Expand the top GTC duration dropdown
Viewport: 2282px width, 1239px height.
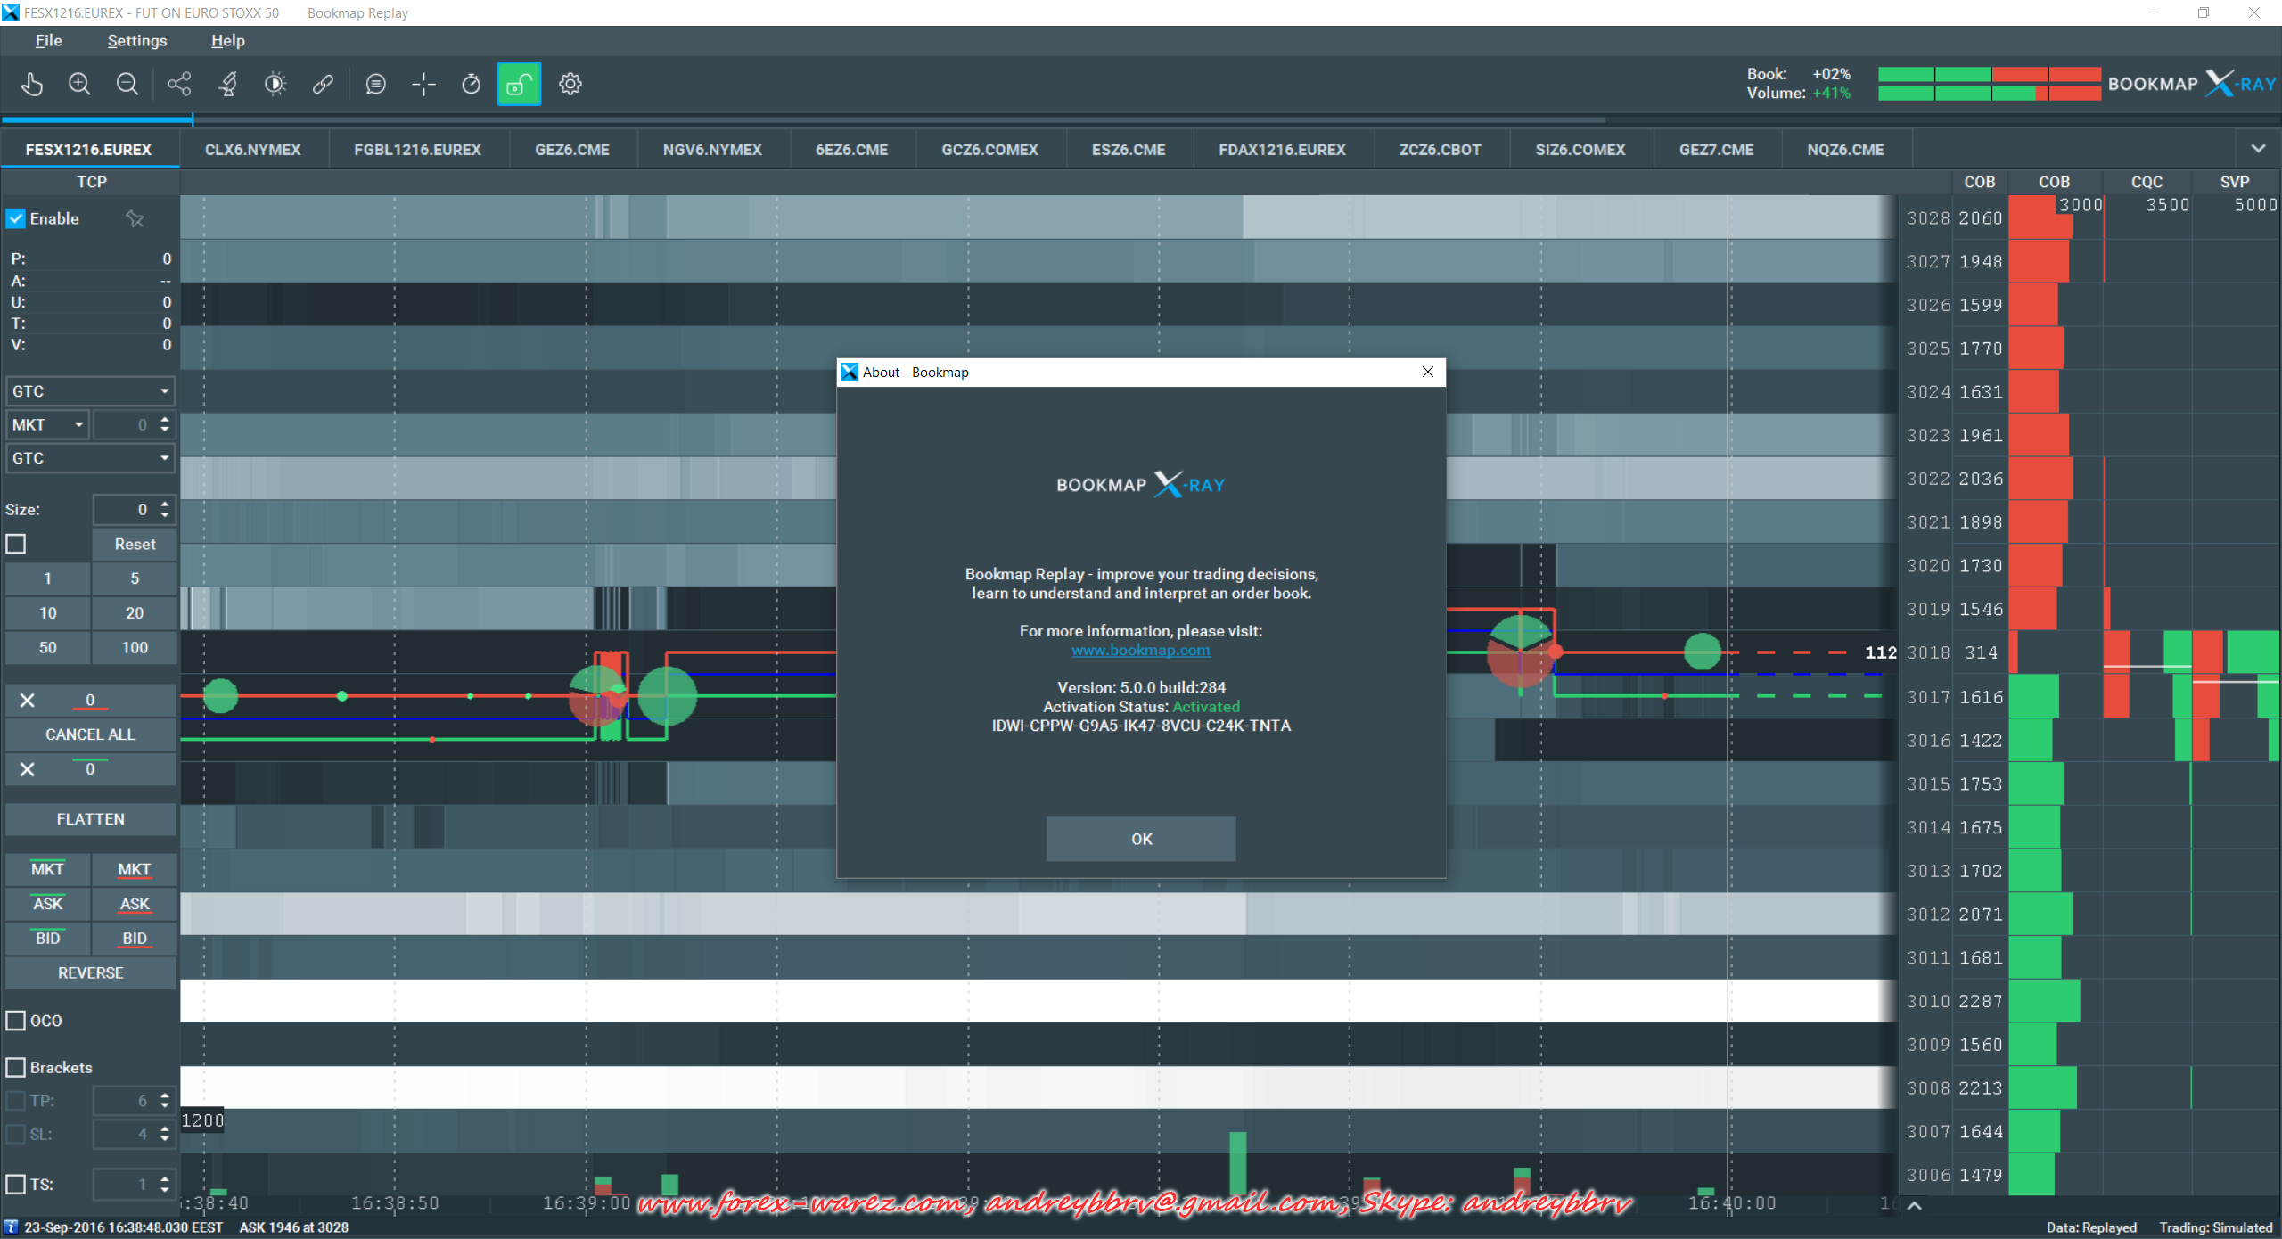(x=90, y=390)
